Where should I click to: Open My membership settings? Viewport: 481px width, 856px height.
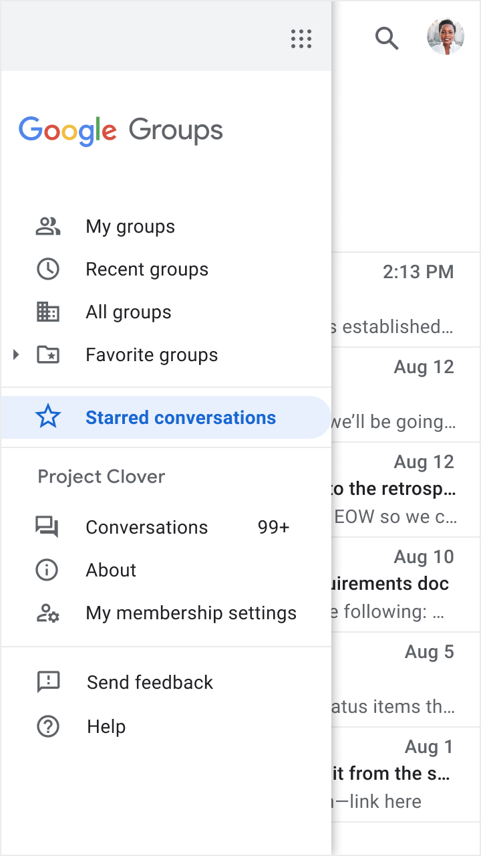[x=191, y=613]
